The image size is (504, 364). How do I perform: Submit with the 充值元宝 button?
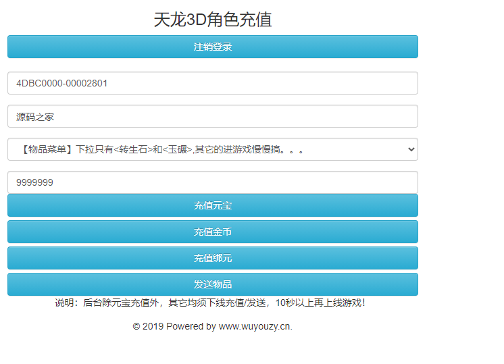tap(213, 205)
